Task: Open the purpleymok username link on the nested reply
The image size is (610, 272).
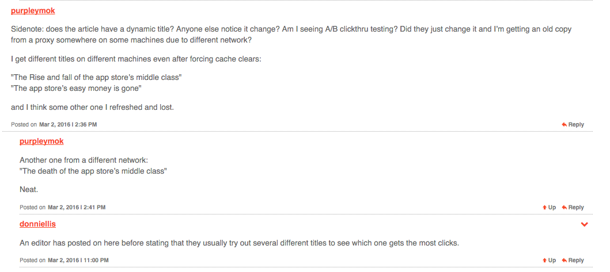Action: pos(41,141)
